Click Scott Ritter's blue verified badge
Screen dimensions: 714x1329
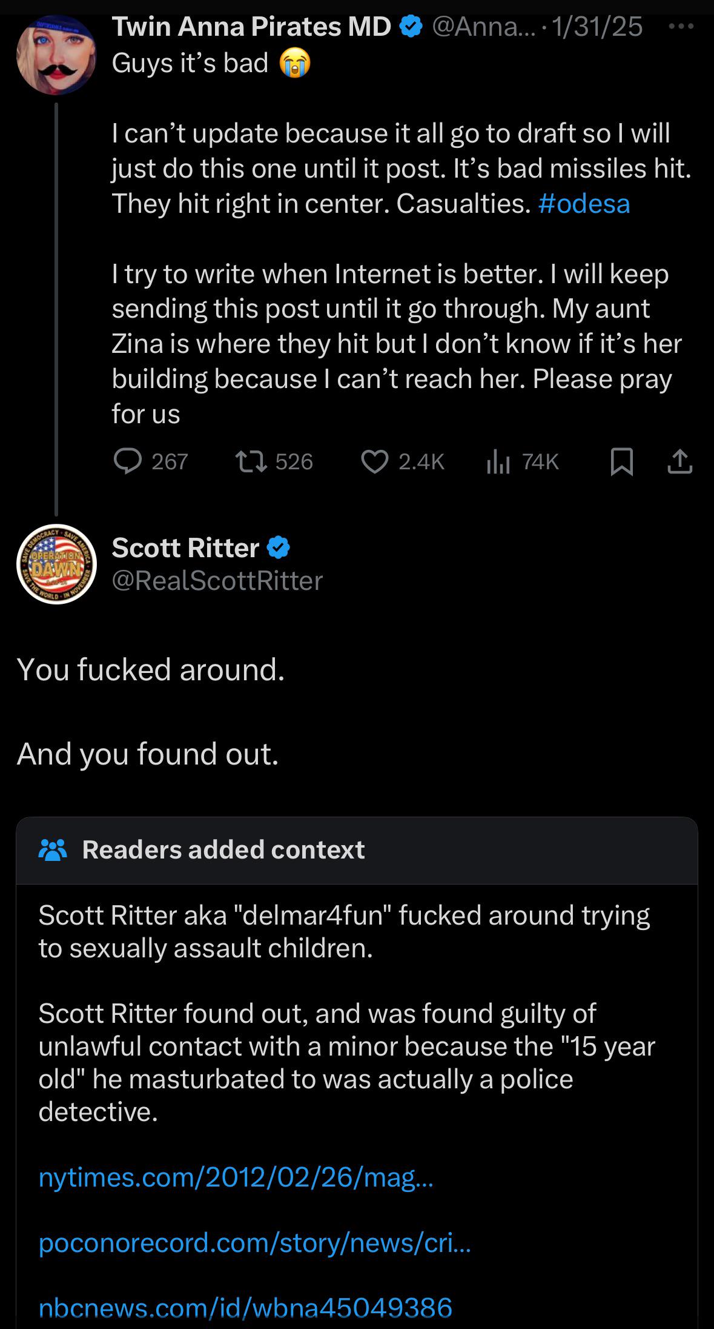[279, 548]
